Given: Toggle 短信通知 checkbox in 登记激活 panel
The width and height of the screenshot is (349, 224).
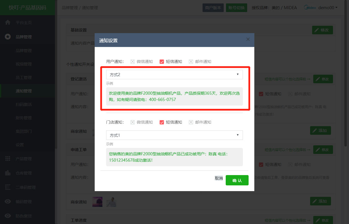Looking at the screenshot, I should pos(261,94).
